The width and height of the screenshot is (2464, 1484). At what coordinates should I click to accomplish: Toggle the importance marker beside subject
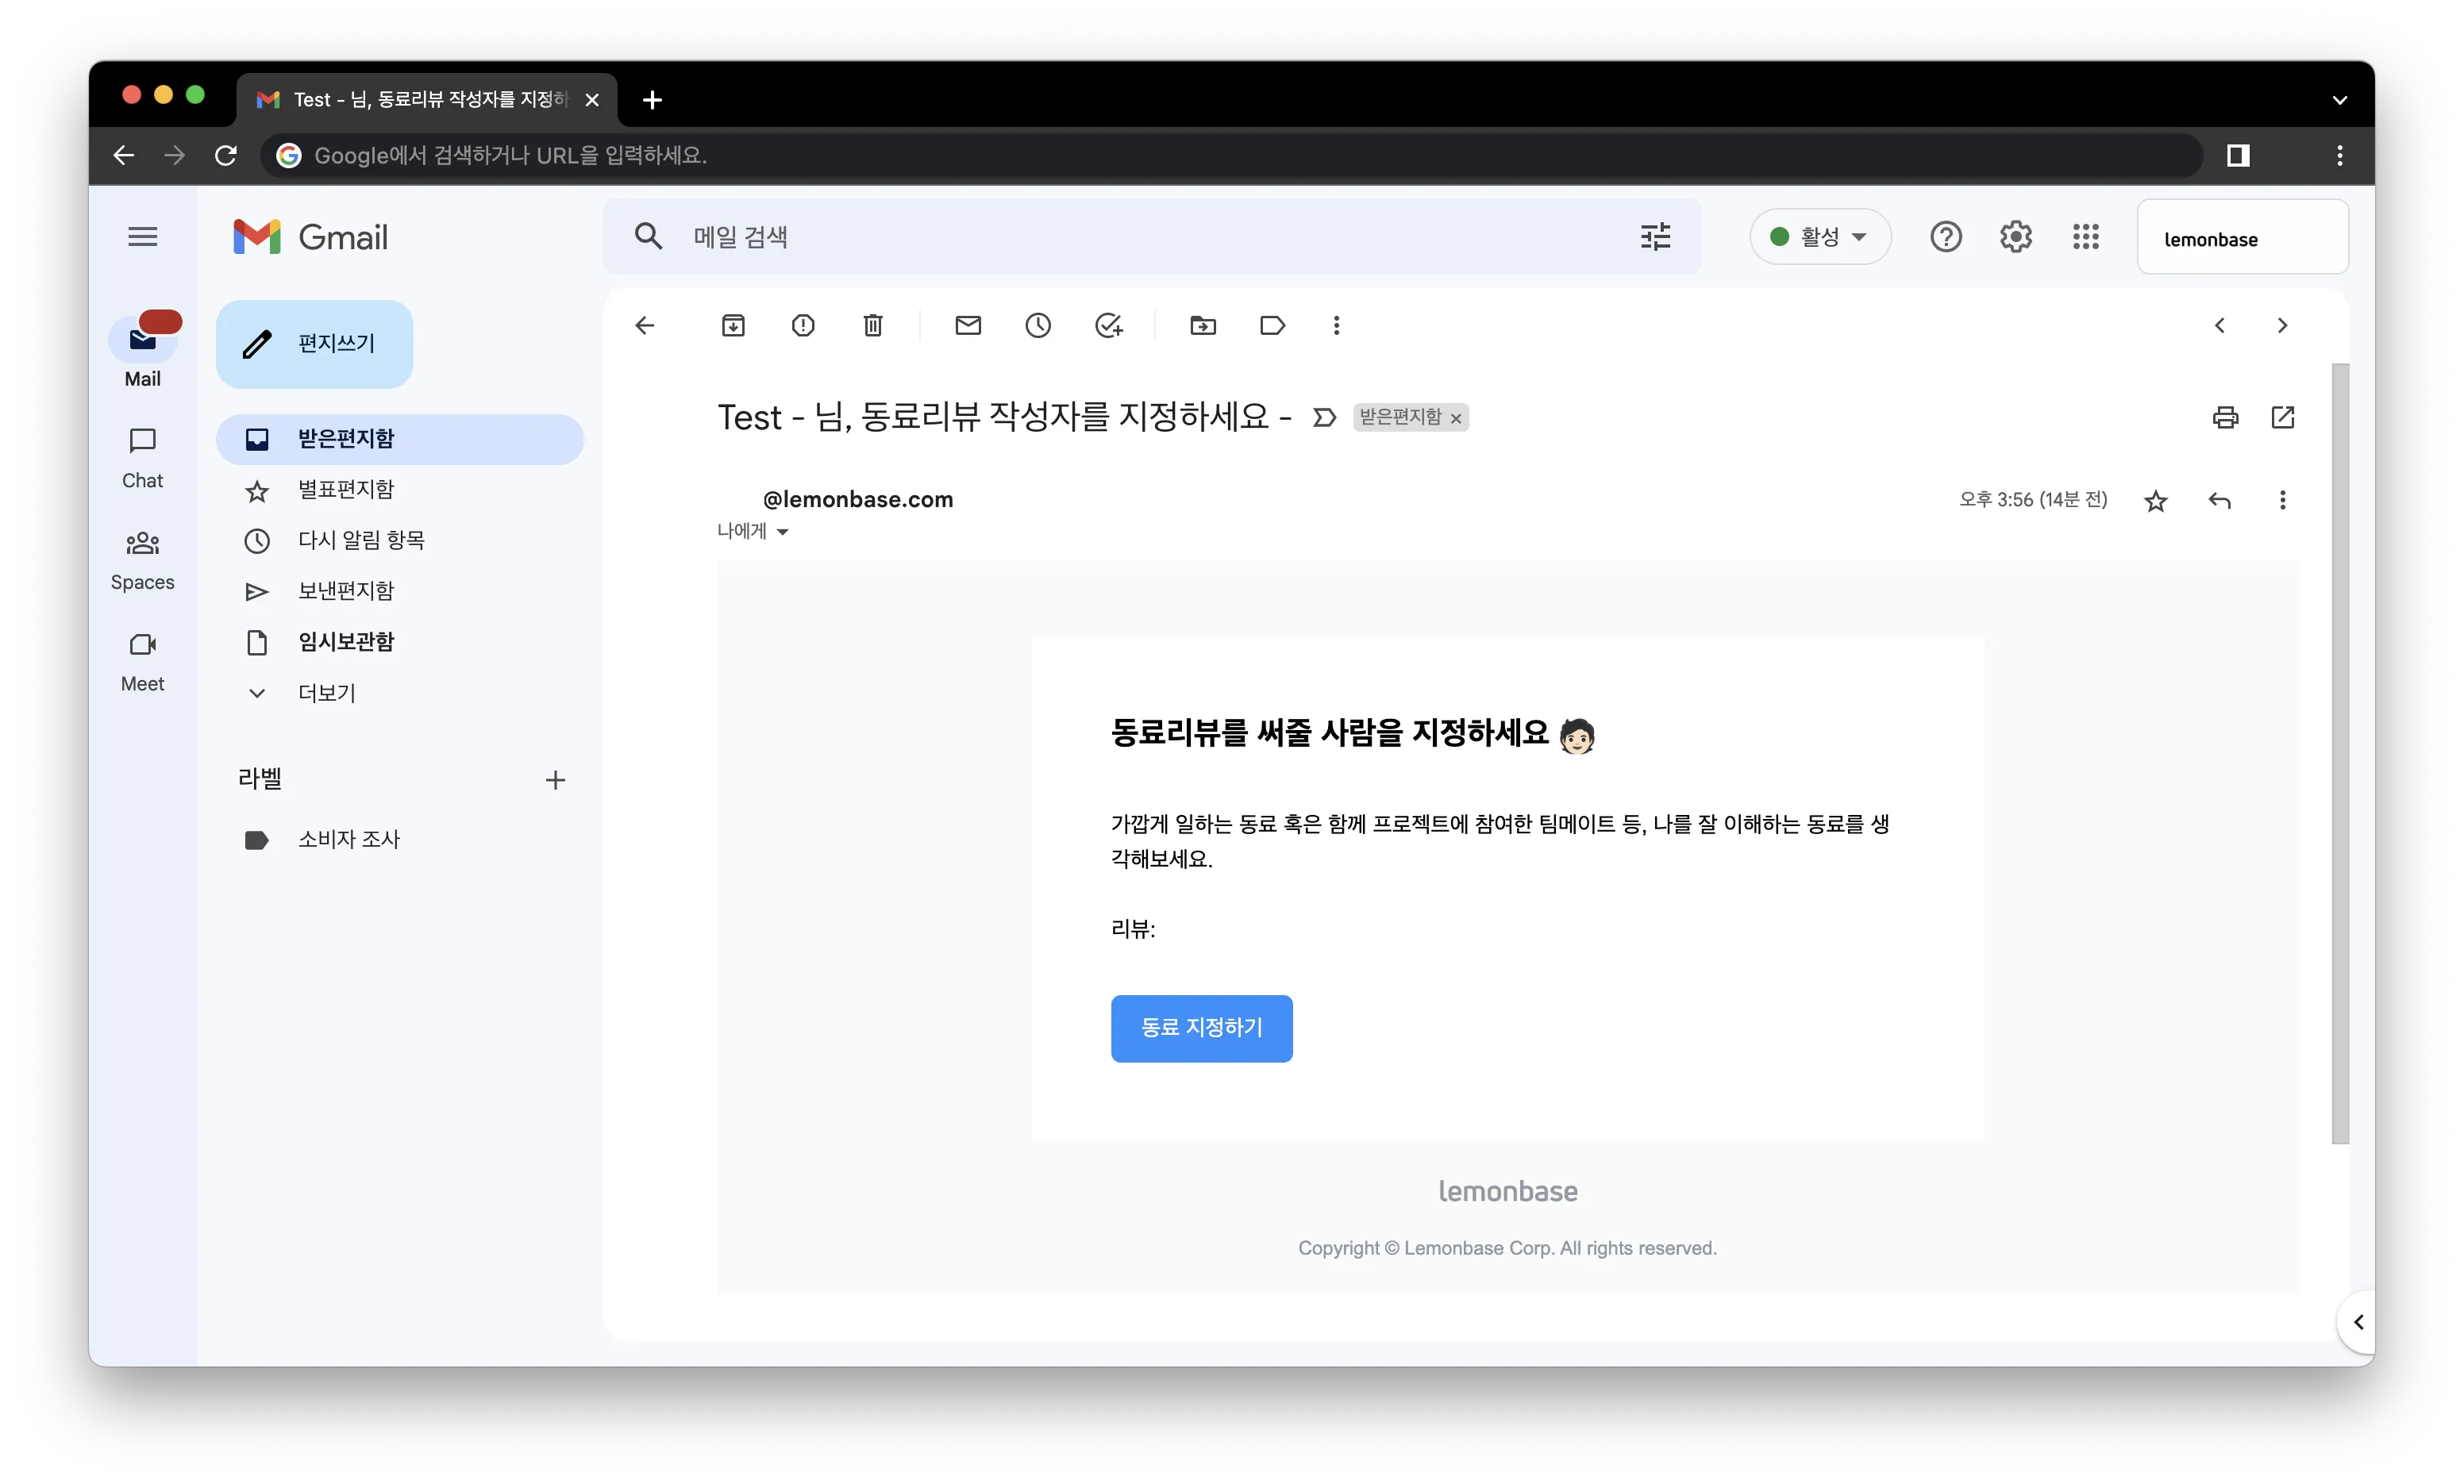click(x=1324, y=417)
